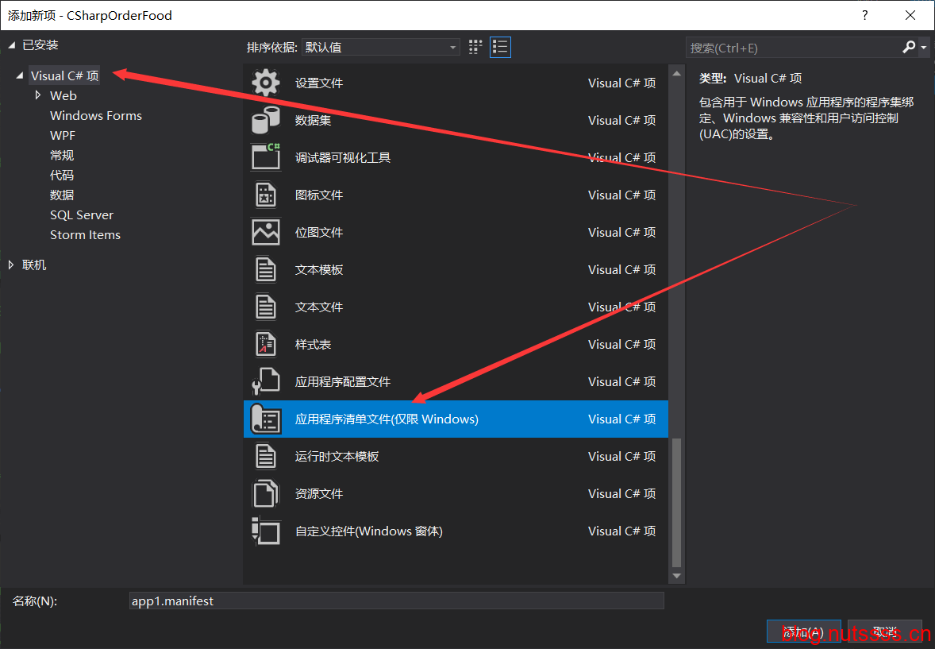Click the 设置文件 gear icon

pos(265,83)
